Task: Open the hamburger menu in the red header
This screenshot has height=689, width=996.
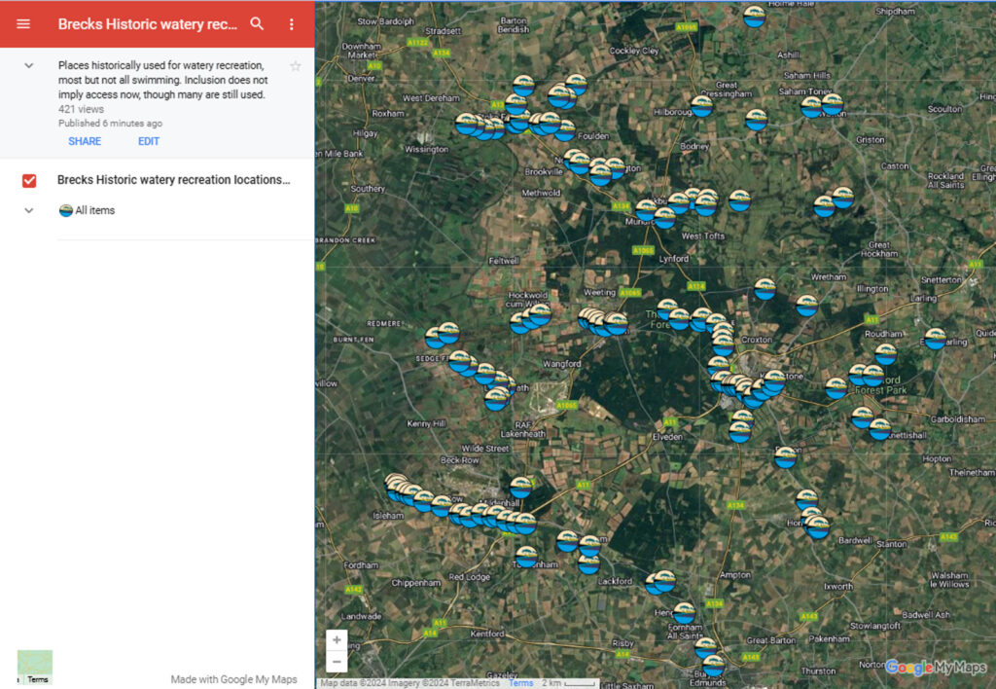Action: tap(23, 24)
